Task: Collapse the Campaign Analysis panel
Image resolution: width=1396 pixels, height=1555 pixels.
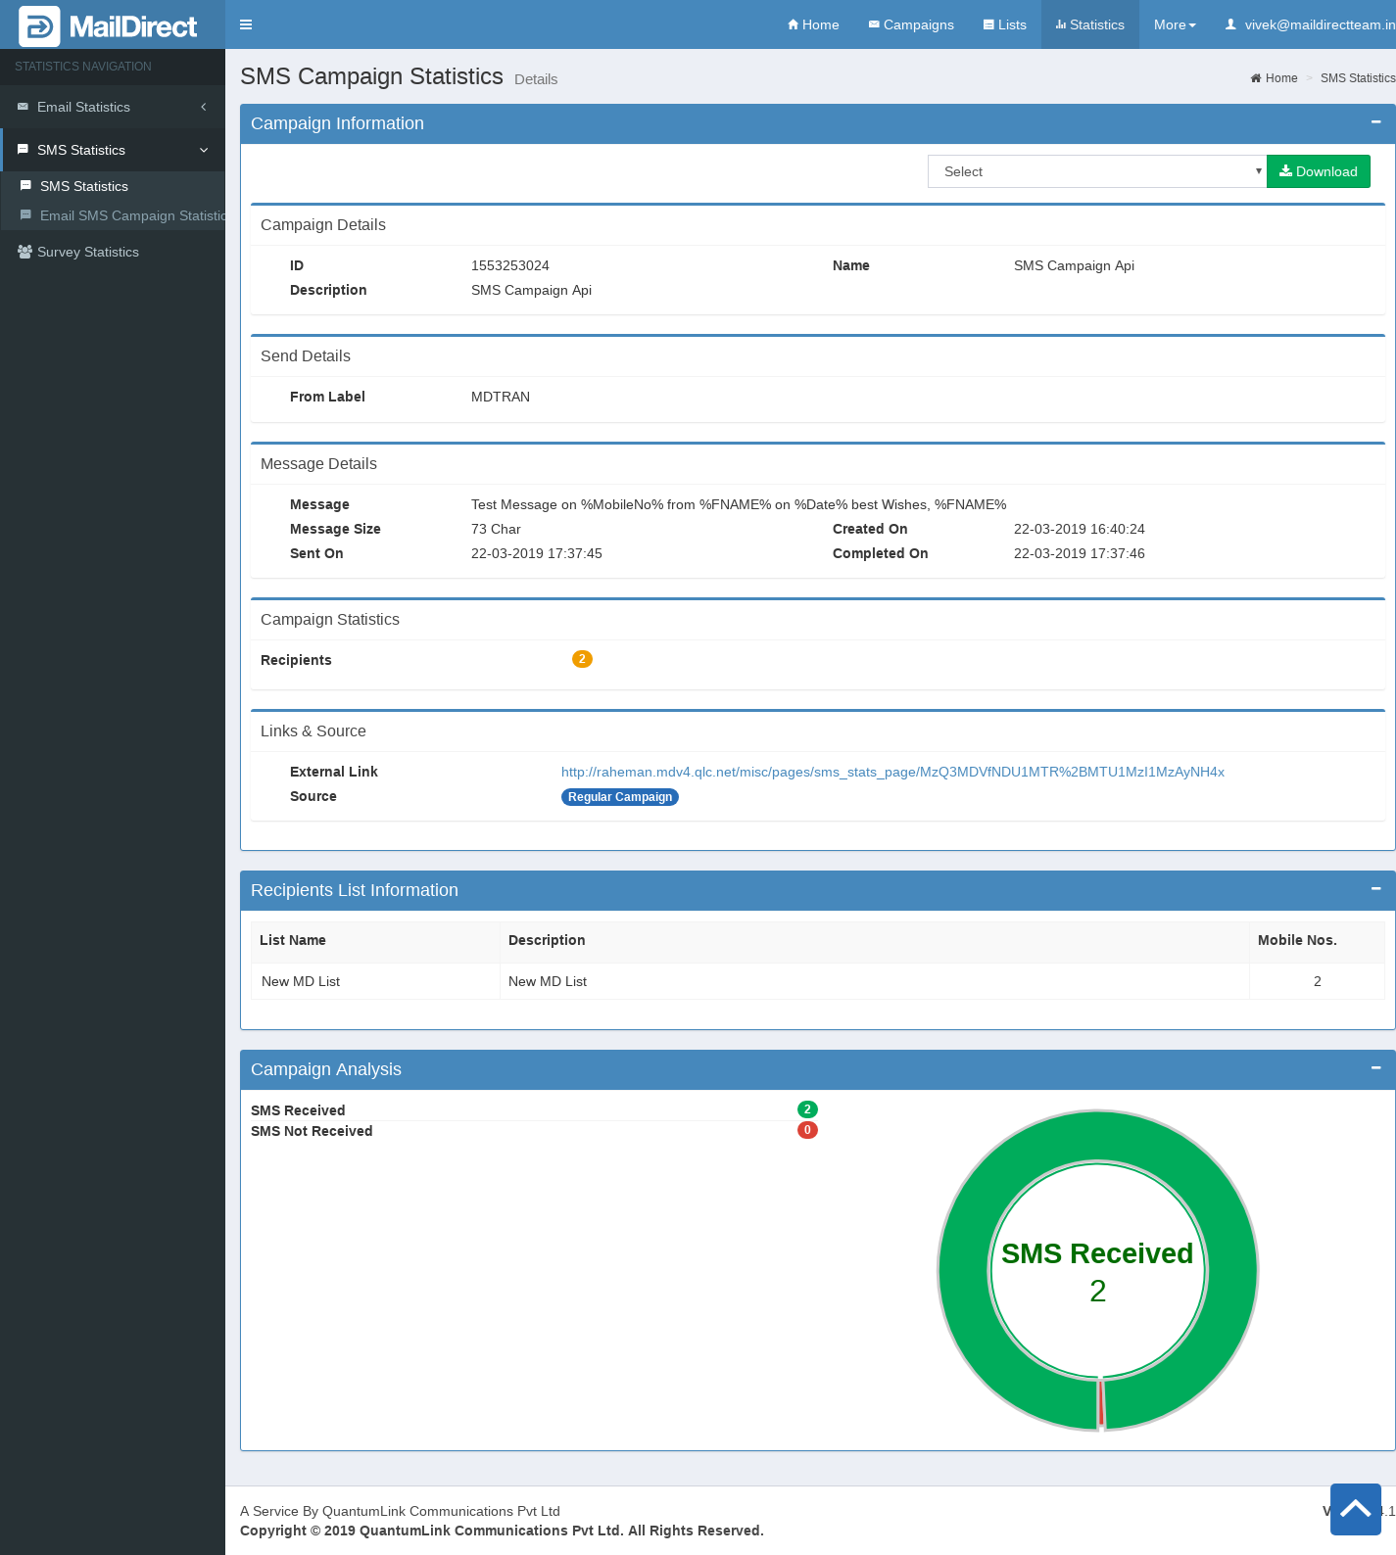Action: (1375, 1068)
